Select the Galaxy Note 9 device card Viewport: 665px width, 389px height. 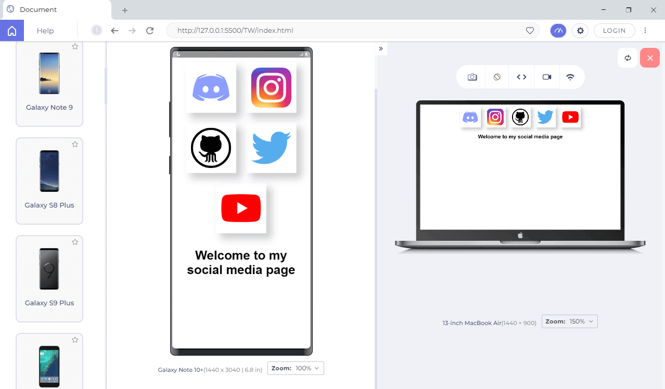pos(49,83)
